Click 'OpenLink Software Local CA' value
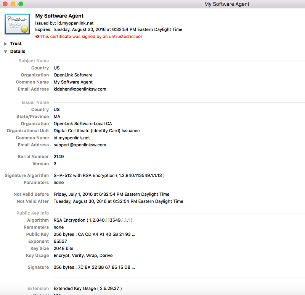Screen dimensions: 305x295 (83, 123)
